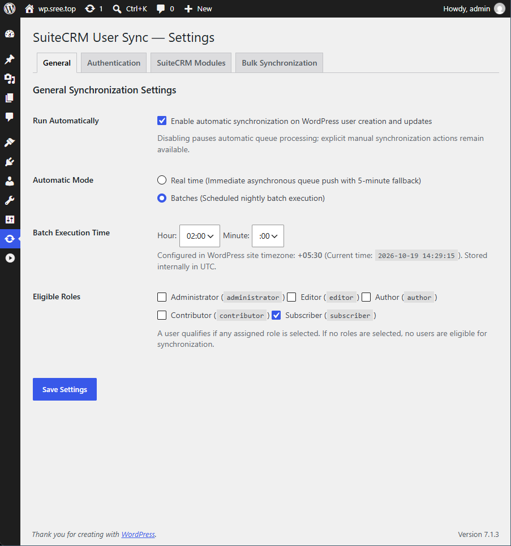Click the 'subscriber' role slug code
511x546 pixels.
pos(350,316)
